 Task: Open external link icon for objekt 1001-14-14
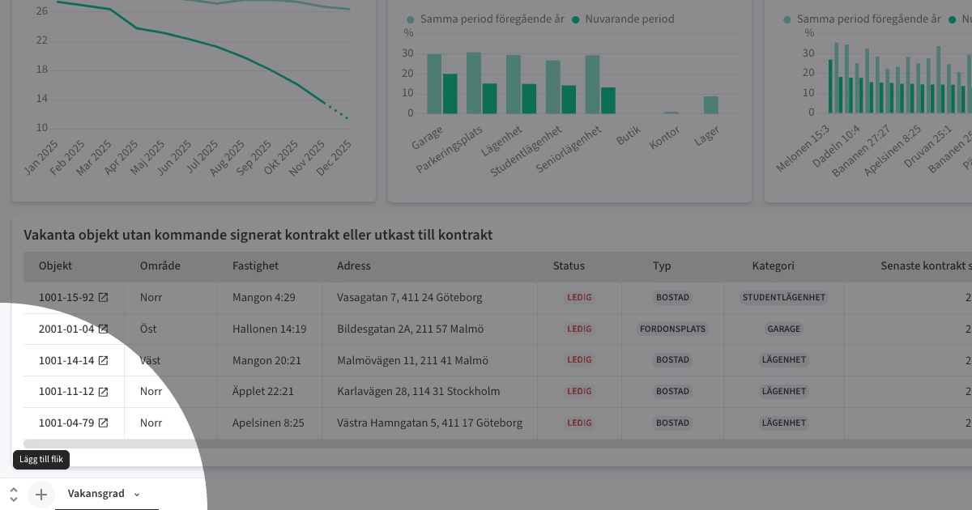[x=104, y=360]
